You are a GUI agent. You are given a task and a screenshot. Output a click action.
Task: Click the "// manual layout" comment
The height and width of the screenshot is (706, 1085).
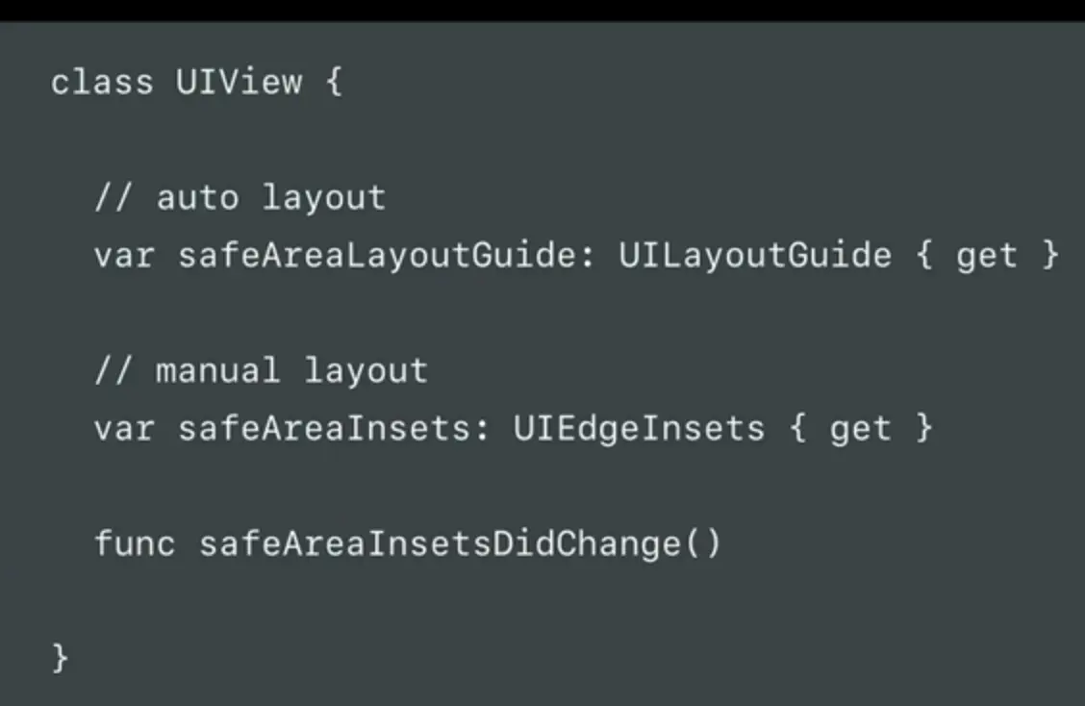point(261,371)
